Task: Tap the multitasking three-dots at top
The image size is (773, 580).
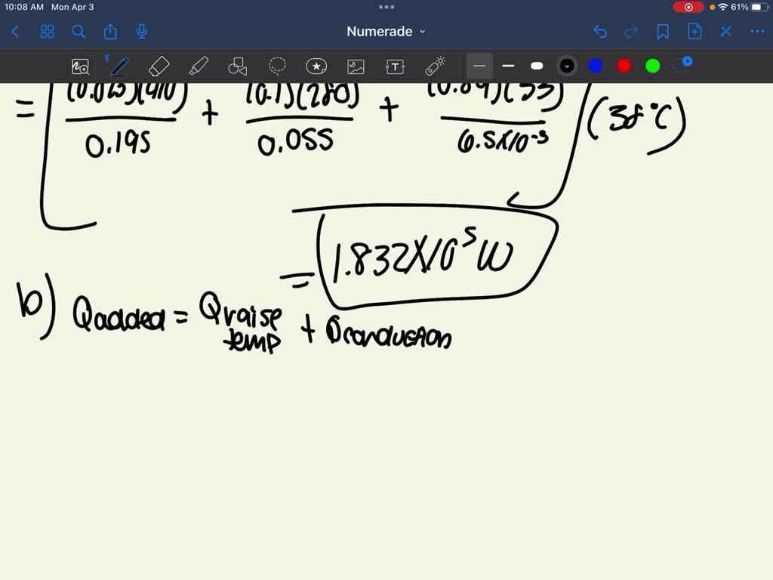Action: pos(386,7)
